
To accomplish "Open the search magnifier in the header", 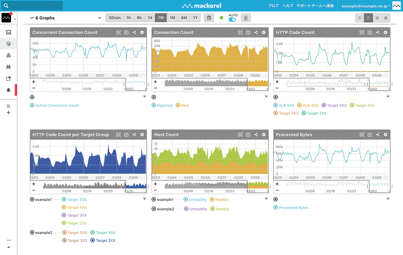I will (6, 6).
